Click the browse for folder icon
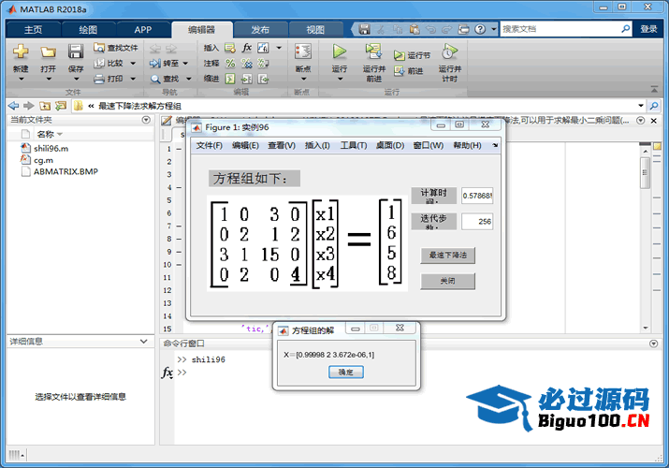Viewport: 669px width, 468px height. [x=61, y=106]
